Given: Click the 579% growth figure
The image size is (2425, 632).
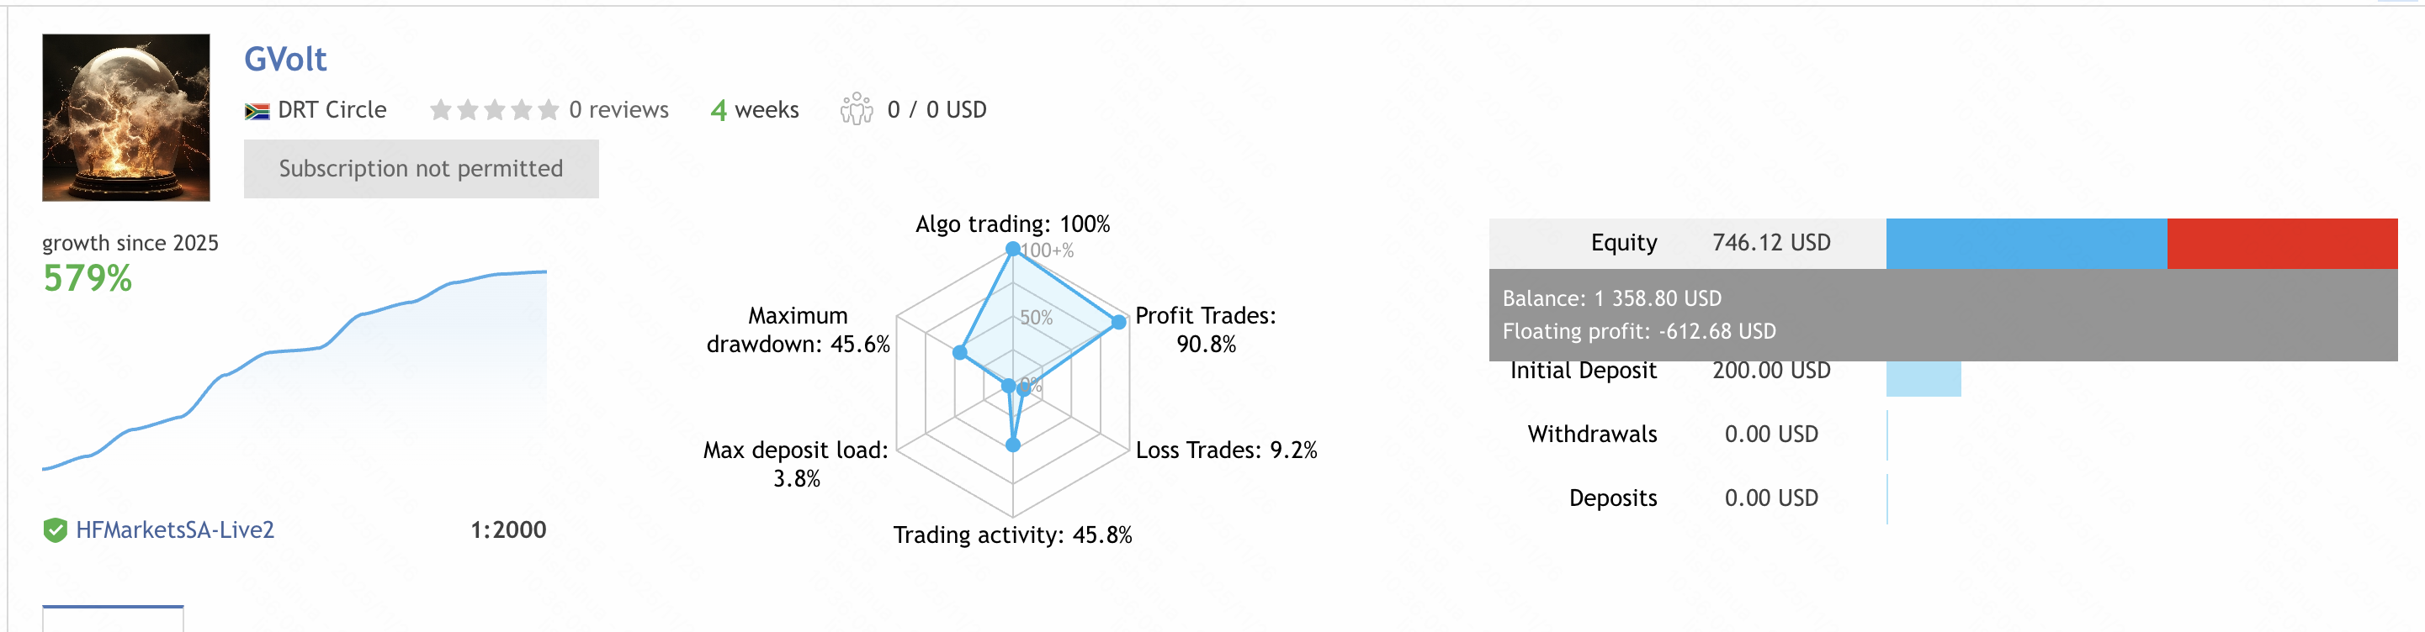Looking at the screenshot, I should [x=88, y=278].
